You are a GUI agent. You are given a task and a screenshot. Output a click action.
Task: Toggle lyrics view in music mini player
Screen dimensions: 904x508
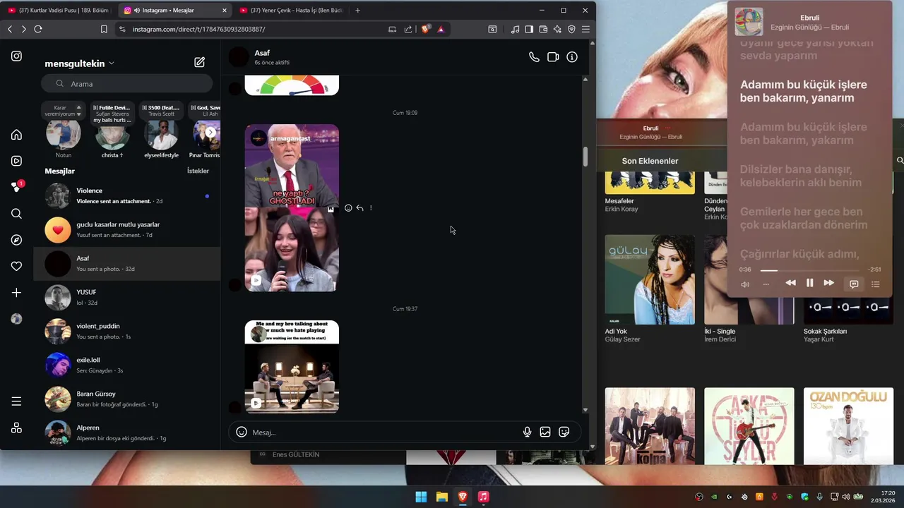click(854, 284)
